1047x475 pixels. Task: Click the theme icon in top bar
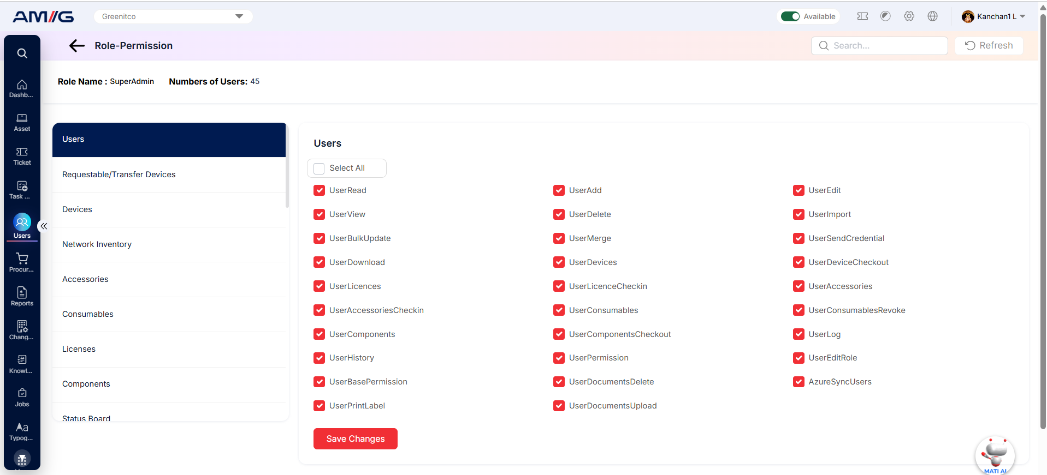click(886, 16)
